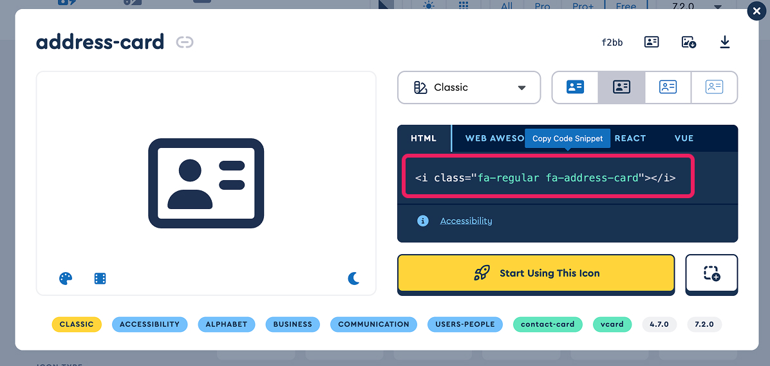This screenshot has width=770, height=366.
Task: Click the COMMUNICATION category tag
Action: pos(373,324)
